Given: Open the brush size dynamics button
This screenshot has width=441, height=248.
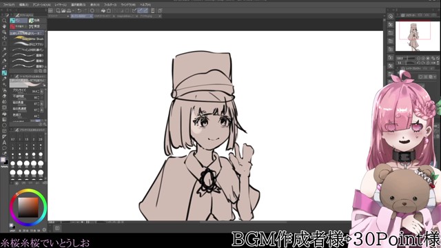Looking at the screenshot, I should click(x=42, y=92).
